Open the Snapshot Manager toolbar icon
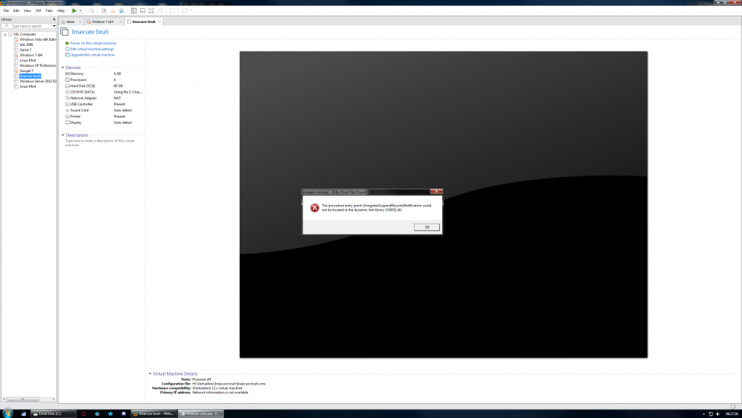This screenshot has height=418, width=742. tap(122, 10)
